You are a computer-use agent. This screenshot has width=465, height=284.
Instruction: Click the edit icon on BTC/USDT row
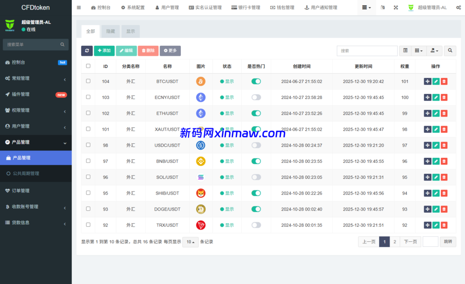click(435, 81)
